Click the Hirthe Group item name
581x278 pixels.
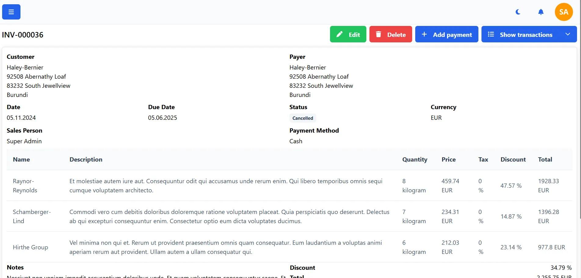31,247
